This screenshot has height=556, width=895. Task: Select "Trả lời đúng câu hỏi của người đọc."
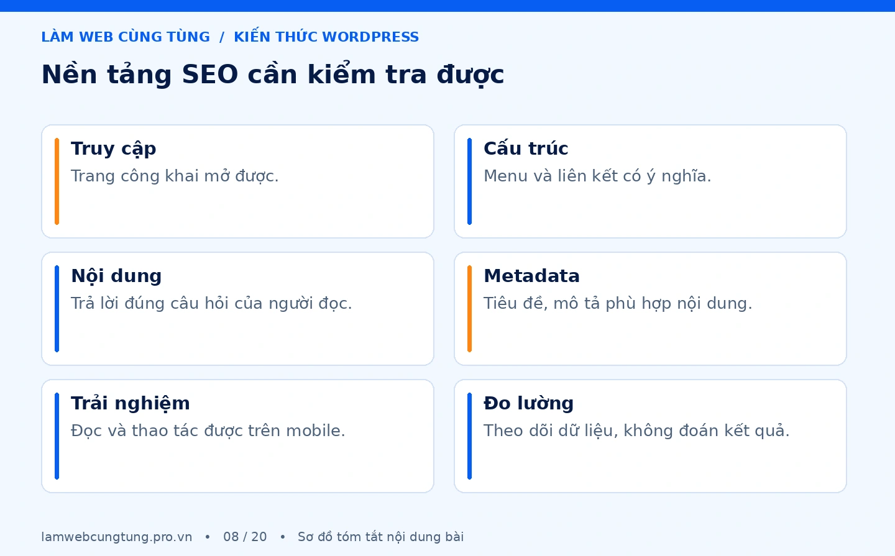click(x=211, y=304)
